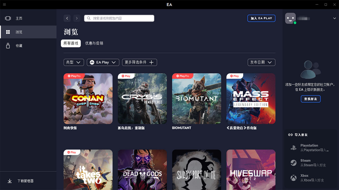This screenshot has width=339, height=190.
Task: Select the 所有游戏 tab
Action: pos(71,43)
